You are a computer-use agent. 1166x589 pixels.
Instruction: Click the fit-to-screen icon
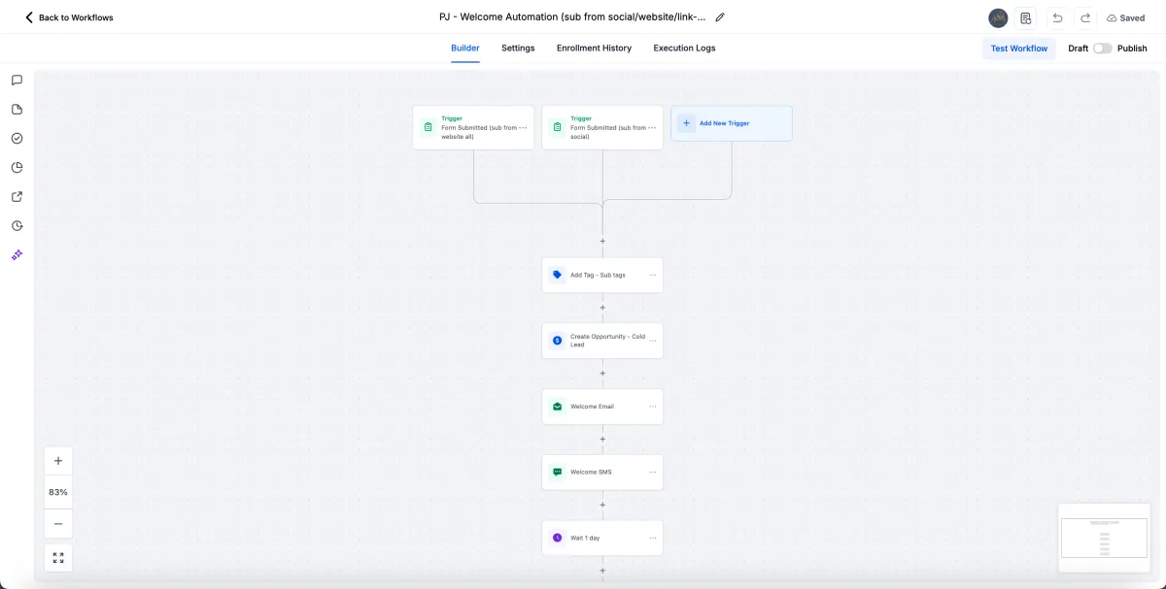(58, 558)
